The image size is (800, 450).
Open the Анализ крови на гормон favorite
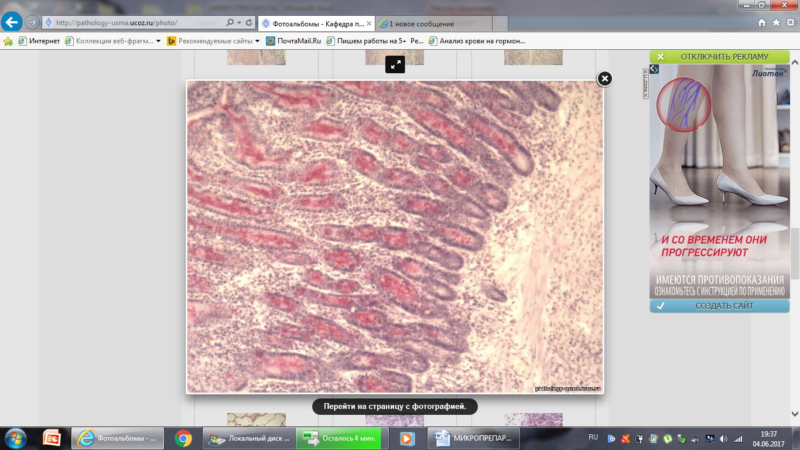coord(477,41)
